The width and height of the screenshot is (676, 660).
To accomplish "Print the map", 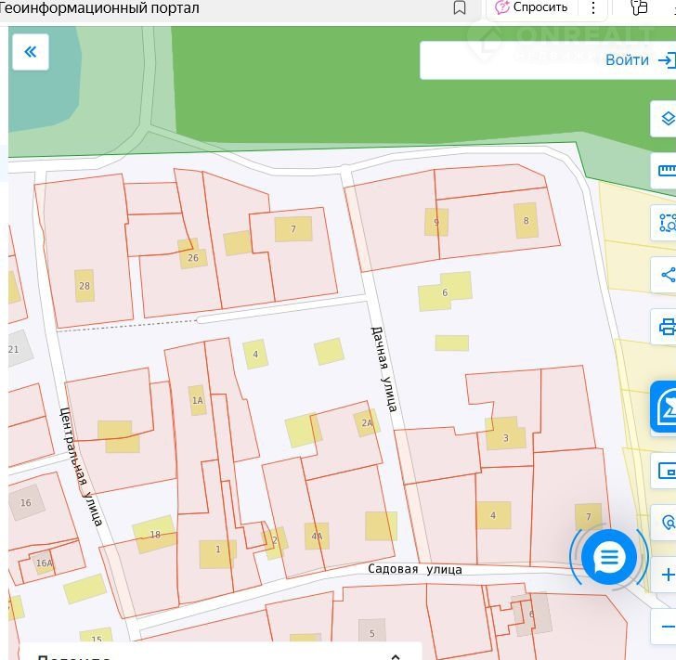I will 666,327.
